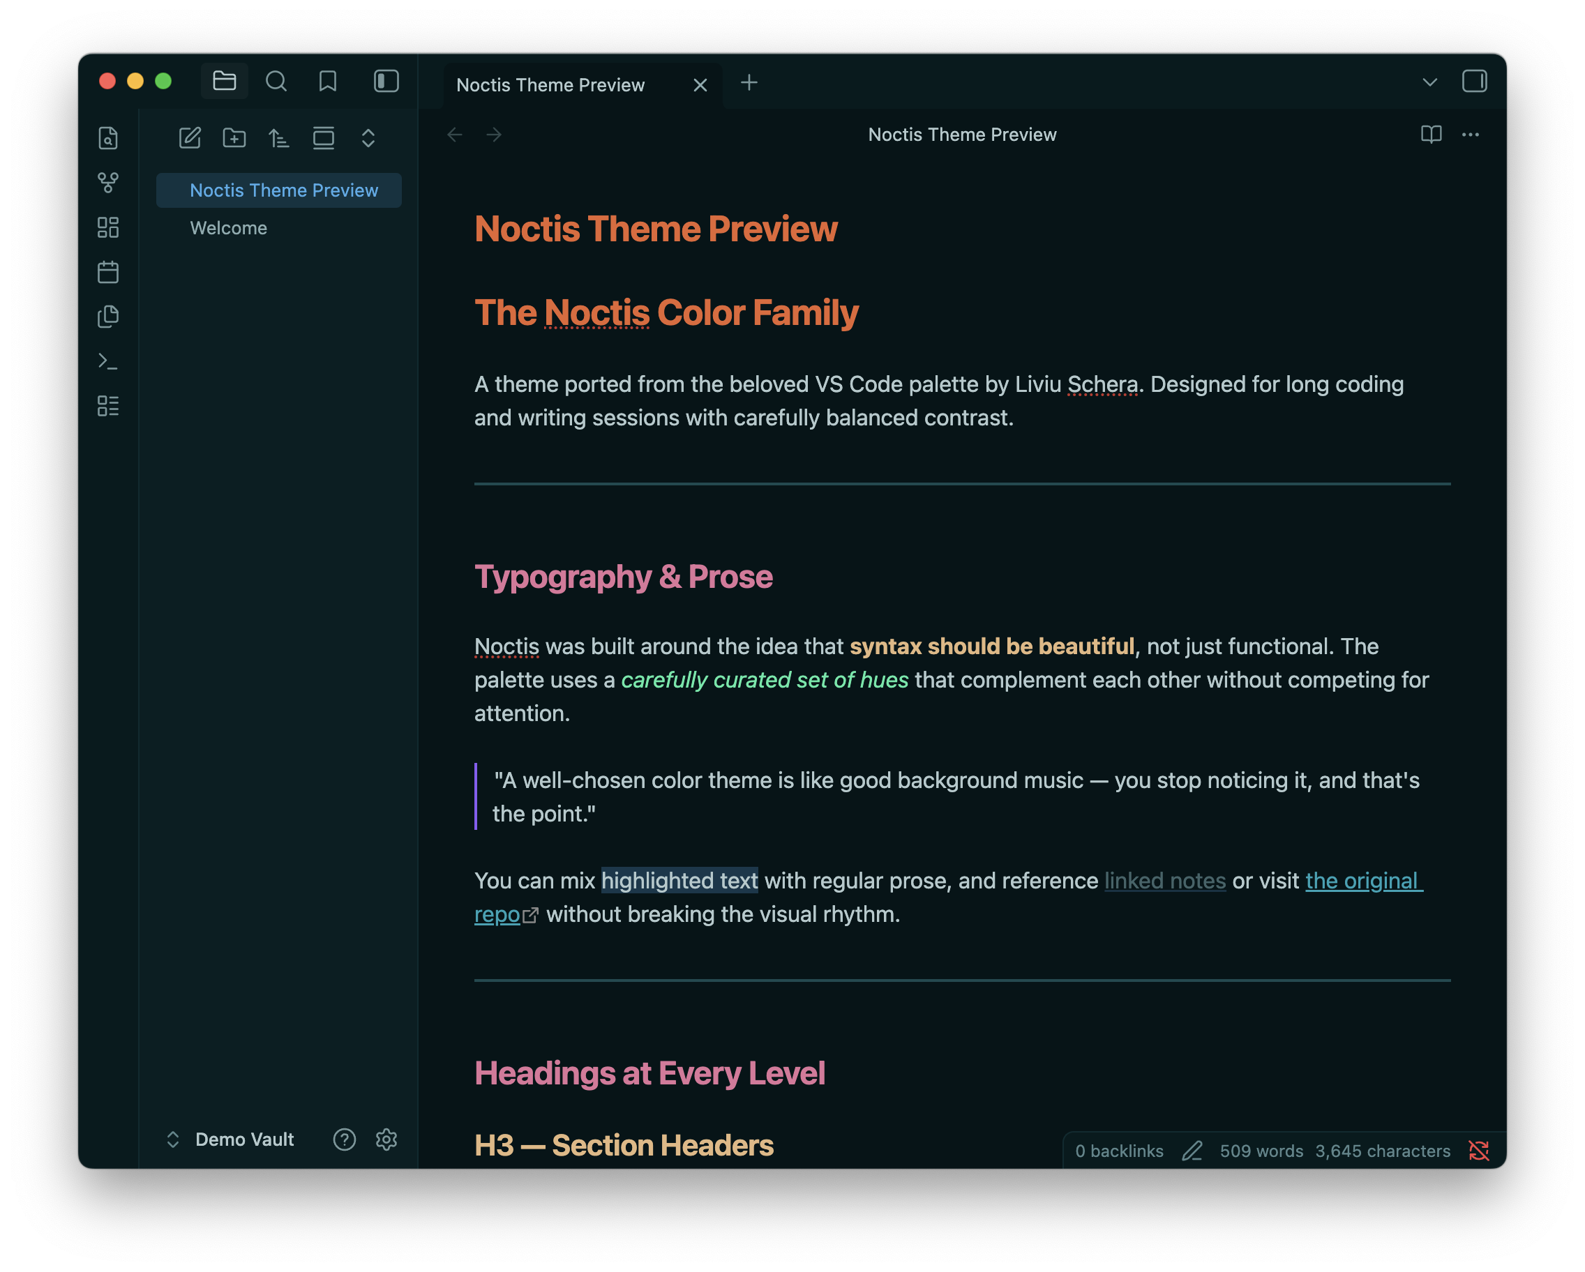Open the bookmarks panel
Screen dimensions: 1585x1272
327,81
